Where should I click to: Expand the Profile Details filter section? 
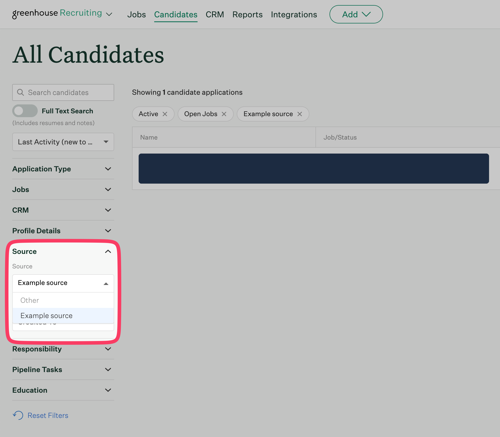(x=63, y=231)
